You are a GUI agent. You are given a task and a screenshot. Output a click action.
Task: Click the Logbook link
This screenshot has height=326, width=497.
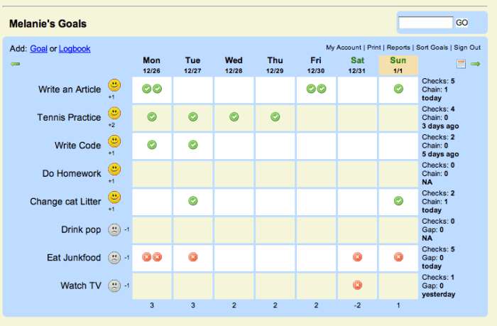(x=75, y=49)
